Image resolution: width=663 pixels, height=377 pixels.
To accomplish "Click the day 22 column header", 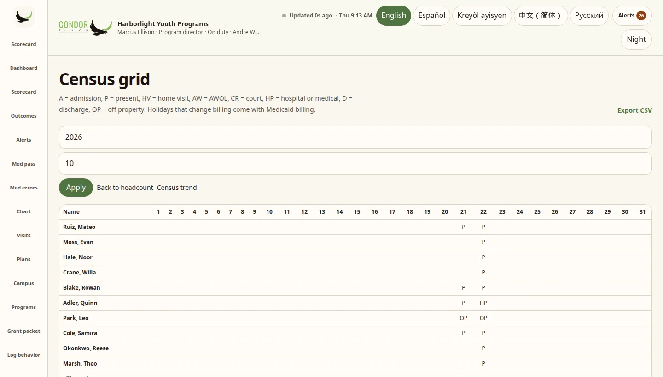I will [x=483, y=212].
